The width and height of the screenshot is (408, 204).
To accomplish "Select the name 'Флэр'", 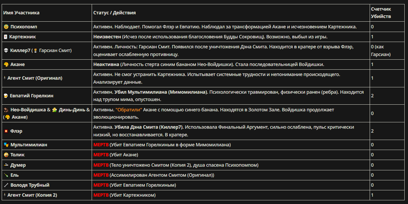I will (x=16, y=131).
